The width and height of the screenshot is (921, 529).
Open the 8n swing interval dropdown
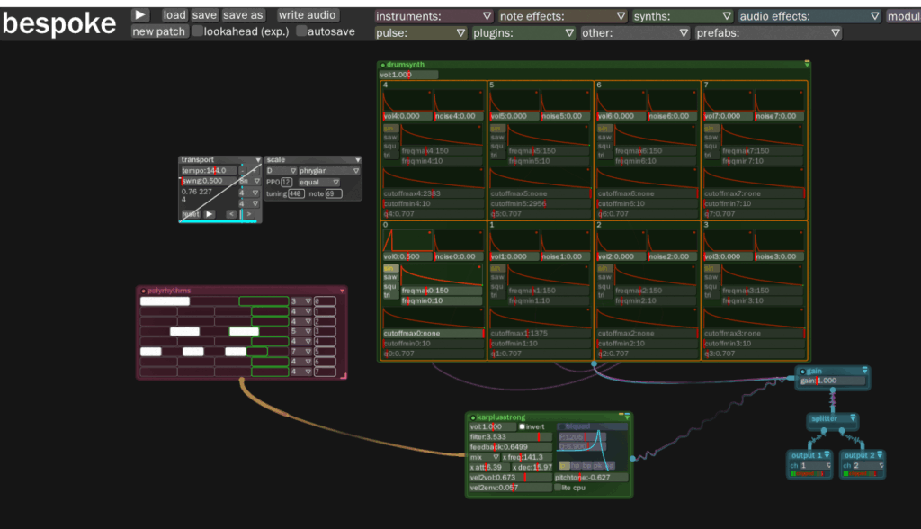[x=249, y=181]
